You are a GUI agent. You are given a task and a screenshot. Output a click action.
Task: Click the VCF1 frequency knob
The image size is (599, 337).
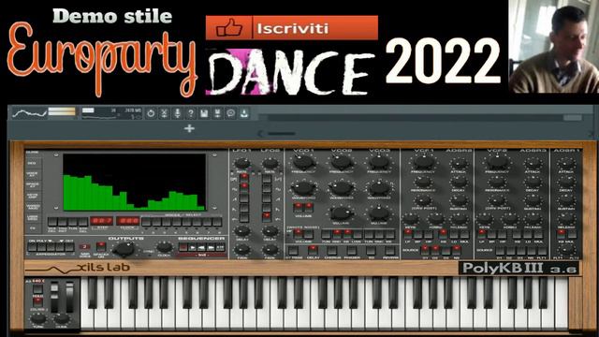click(423, 162)
